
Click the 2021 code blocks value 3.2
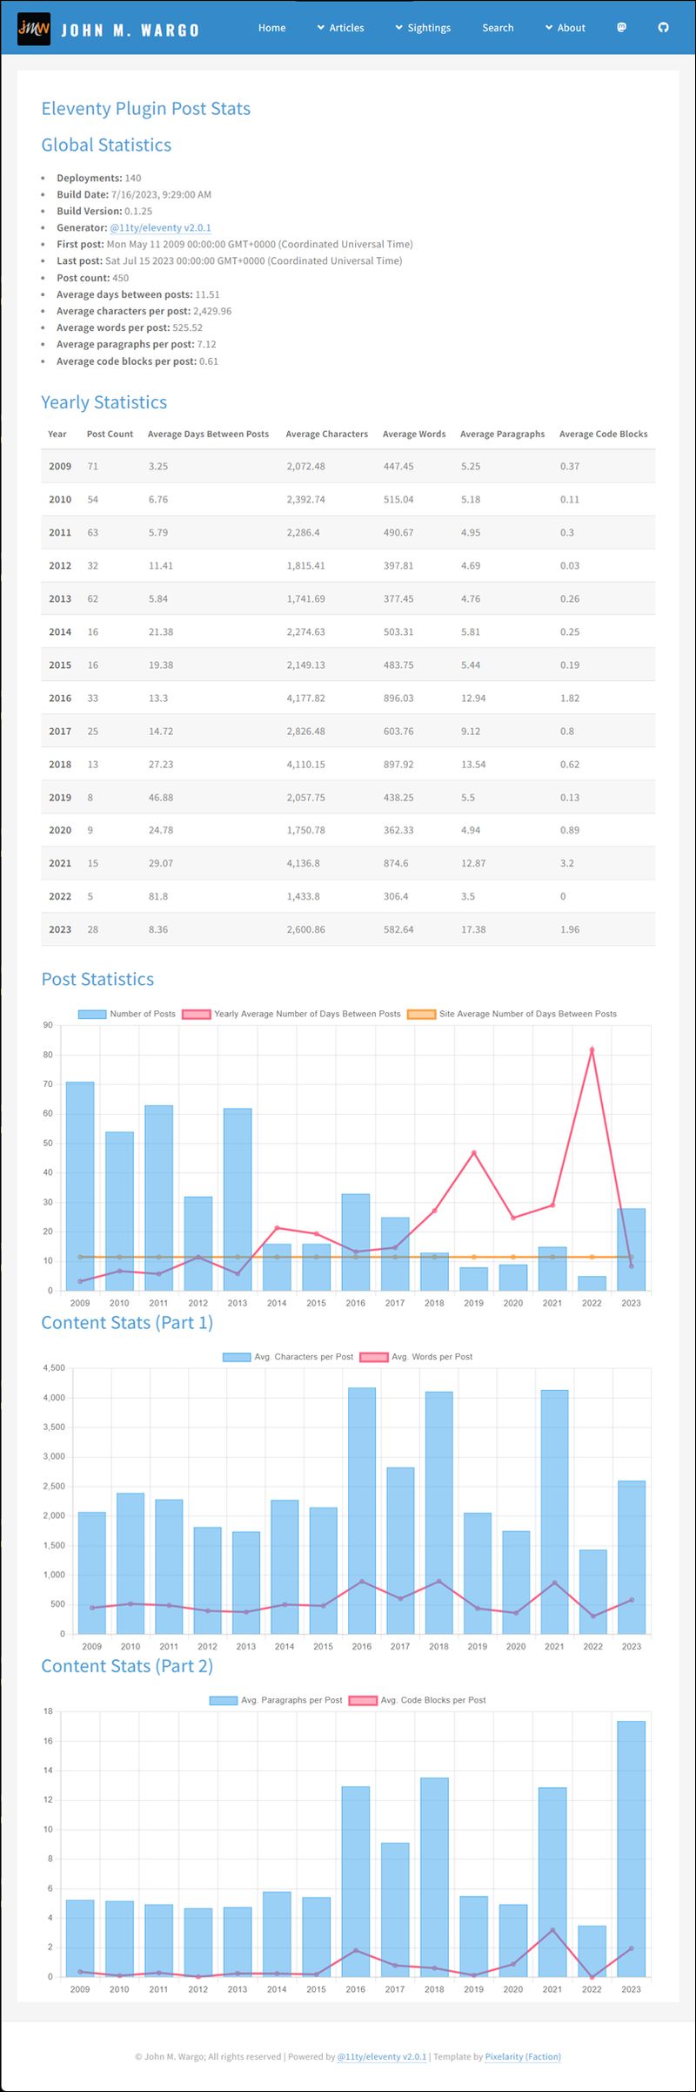pyautogui.click(x=566, y=863)
